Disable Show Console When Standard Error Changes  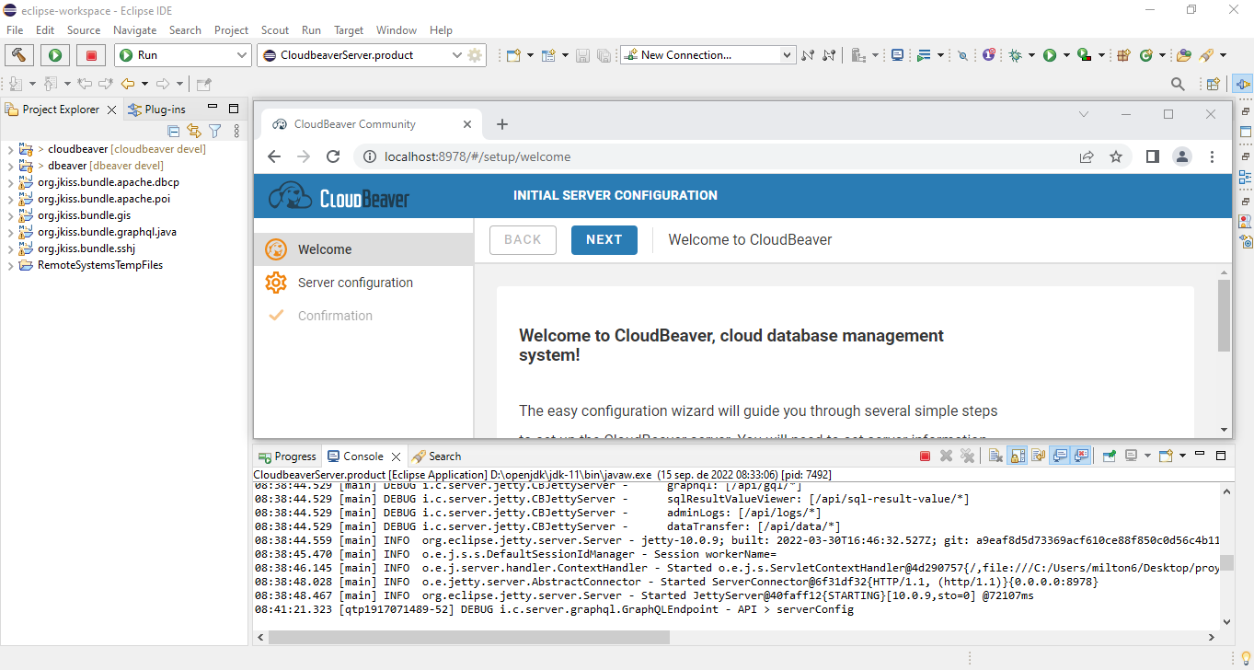click(x=1081, y=455)
